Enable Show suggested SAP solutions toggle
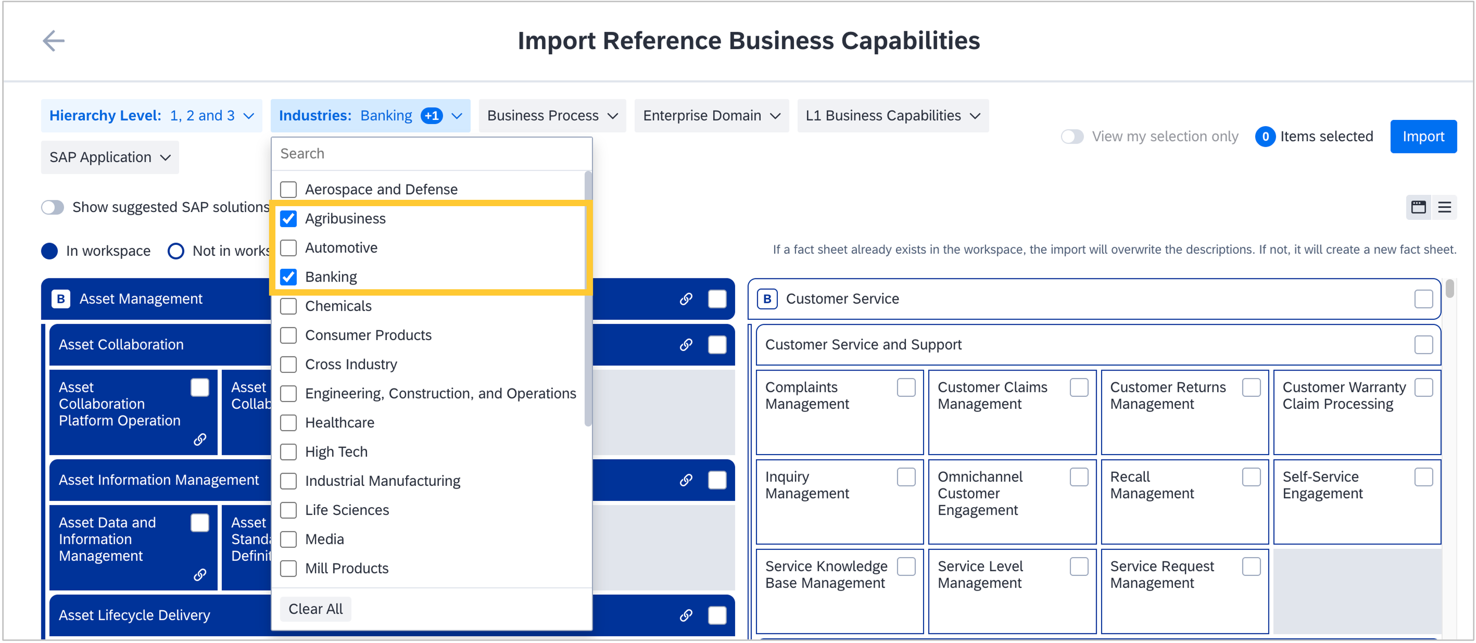This screenshot has width=1476, height=643. (53, 207)
